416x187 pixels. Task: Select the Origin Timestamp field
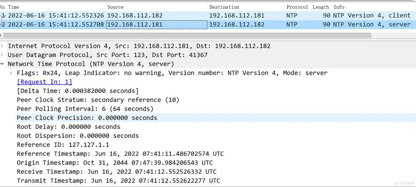click(x=115, y=163)
